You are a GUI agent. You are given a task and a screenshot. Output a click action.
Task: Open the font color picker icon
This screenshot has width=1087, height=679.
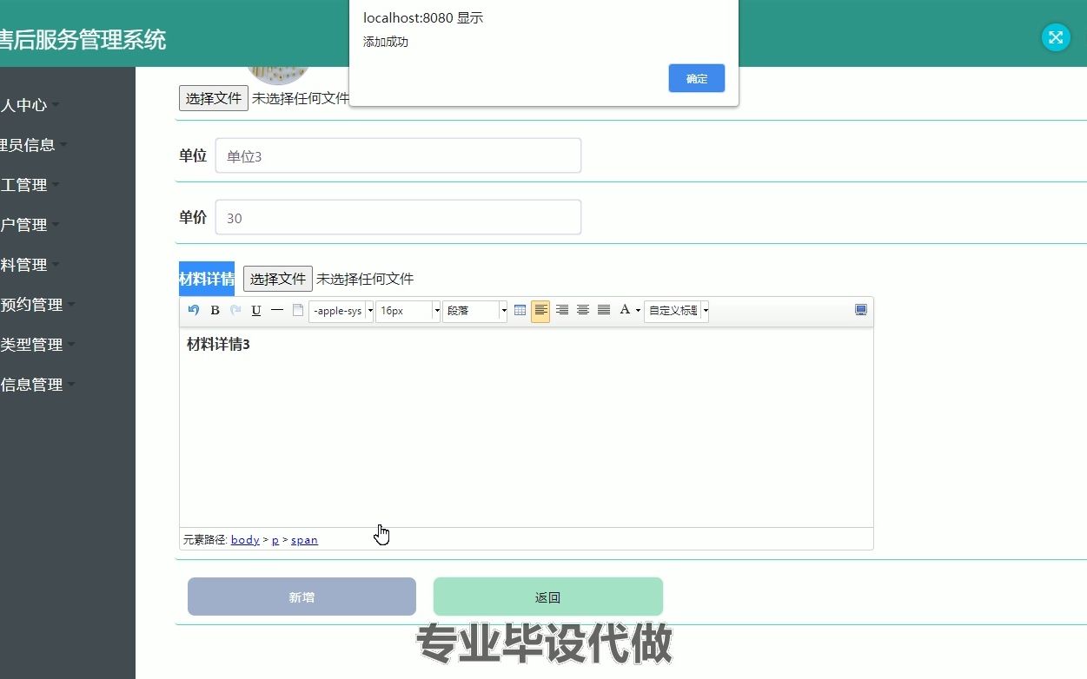pos(626,310)
